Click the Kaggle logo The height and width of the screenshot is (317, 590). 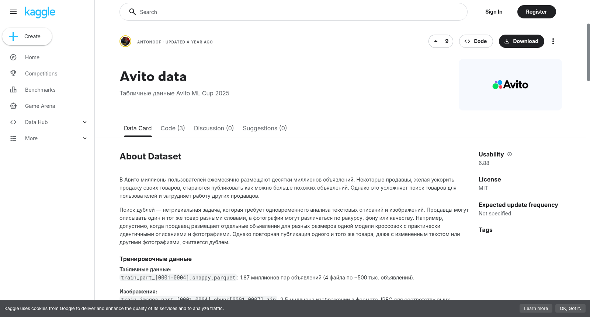click(x=40, y=12)
